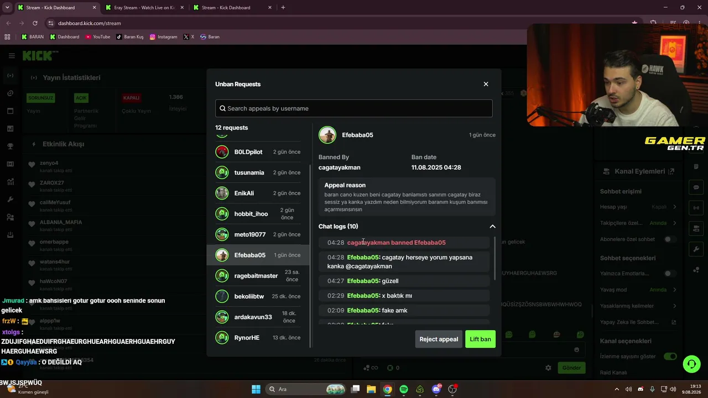Expand Takipçilere özel setting chevron
The image size is (708, 398).
674,223
